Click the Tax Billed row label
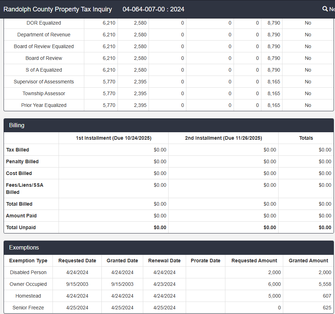 pyautogui.click(x=17, y=150)
